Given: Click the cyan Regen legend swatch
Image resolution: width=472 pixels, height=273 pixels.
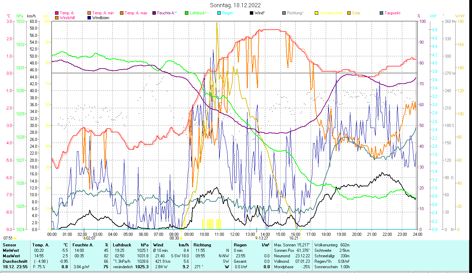Looking at the screenshot, I should click(x=219, y=13).
